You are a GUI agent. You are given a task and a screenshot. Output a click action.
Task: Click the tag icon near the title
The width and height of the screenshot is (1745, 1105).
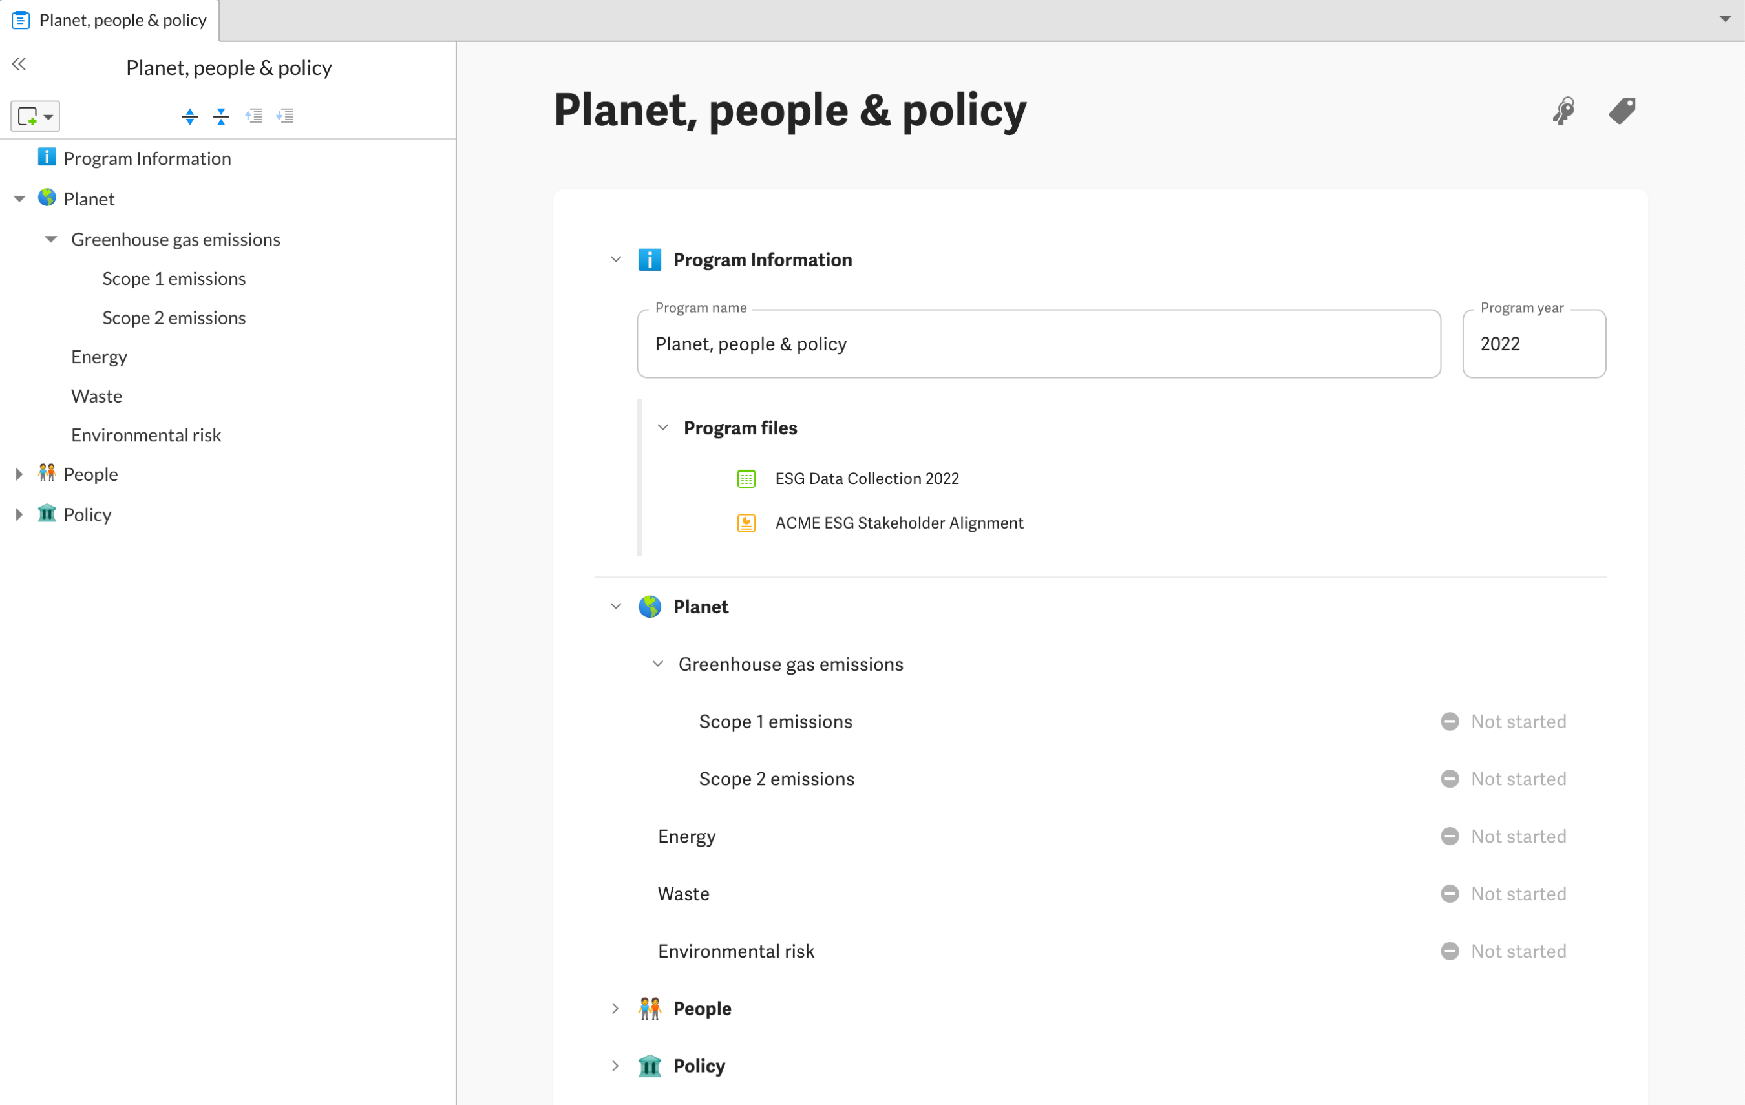coord(1622,111)
